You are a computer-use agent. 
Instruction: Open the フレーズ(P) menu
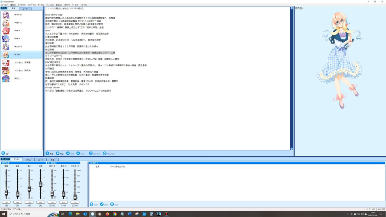click(50, 5)
